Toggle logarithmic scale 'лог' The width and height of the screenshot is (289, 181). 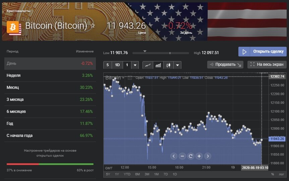(x=281, y=174)
